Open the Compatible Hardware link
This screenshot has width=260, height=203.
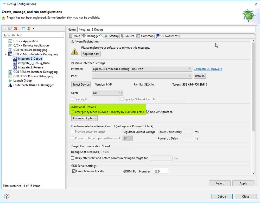pos(208,69)
